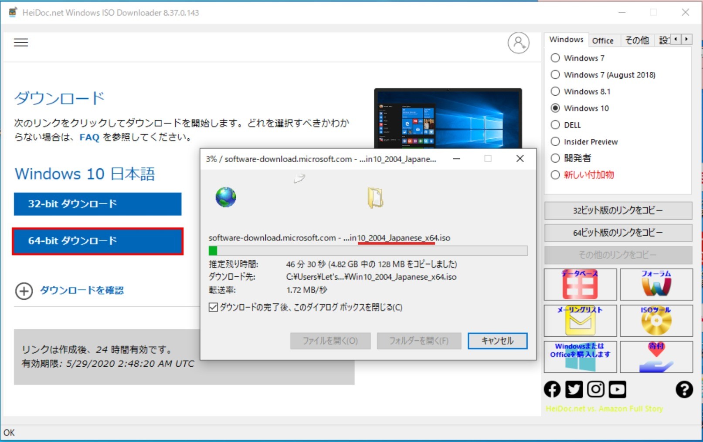703x442 pixels.
Task: Open the YouTube channel icon
Action: [x=618, y=389]
